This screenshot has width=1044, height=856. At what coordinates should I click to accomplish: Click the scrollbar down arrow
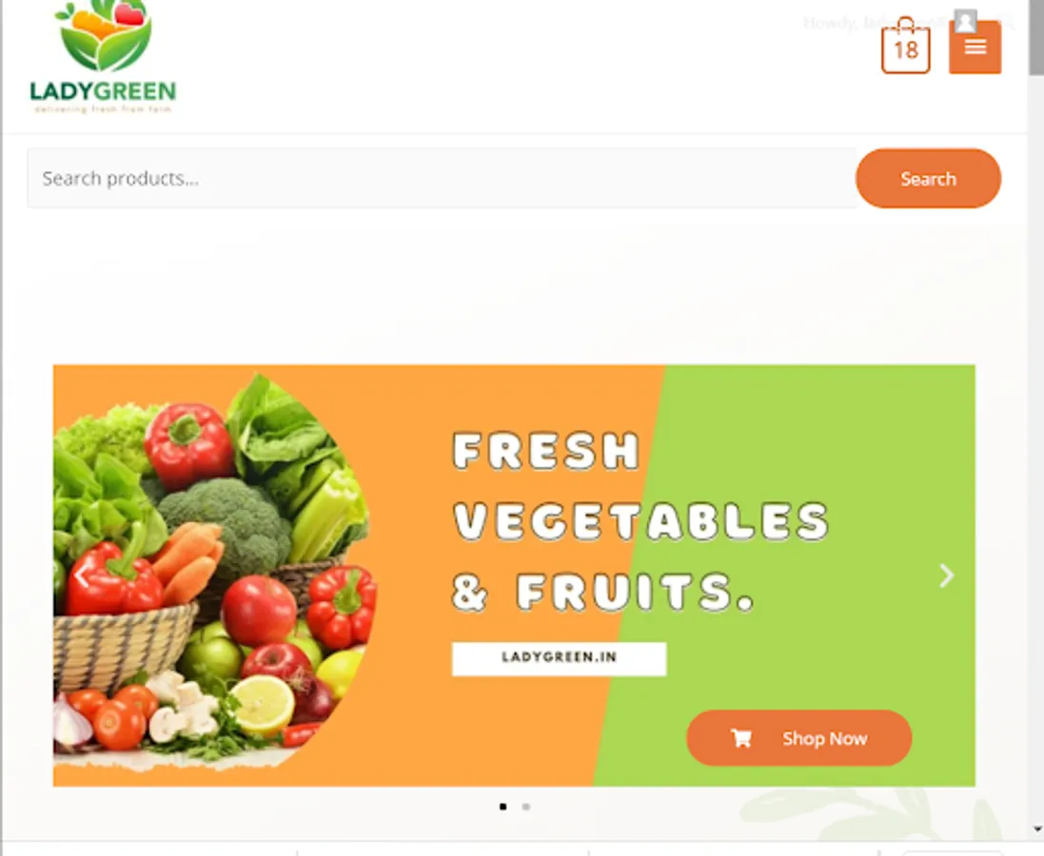click(x=1036, y=829)
